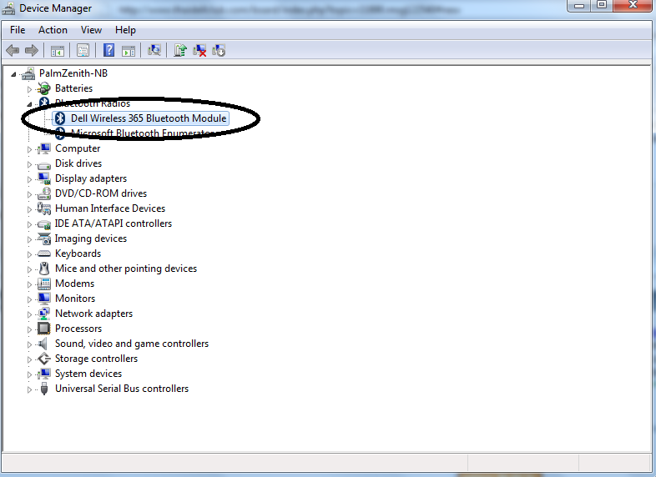Click the Forward arrow toolbar icon
This screenshot has width=656, height=477.
(x=32, y=51)
